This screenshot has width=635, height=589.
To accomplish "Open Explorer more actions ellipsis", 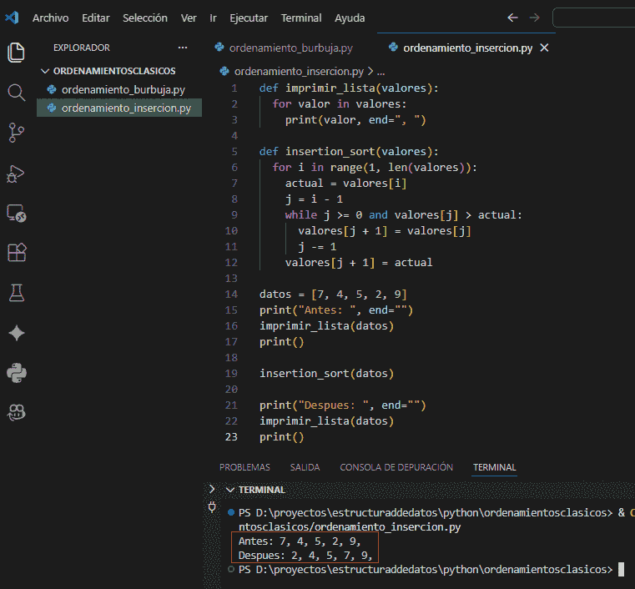I will [x=183, y=48].
